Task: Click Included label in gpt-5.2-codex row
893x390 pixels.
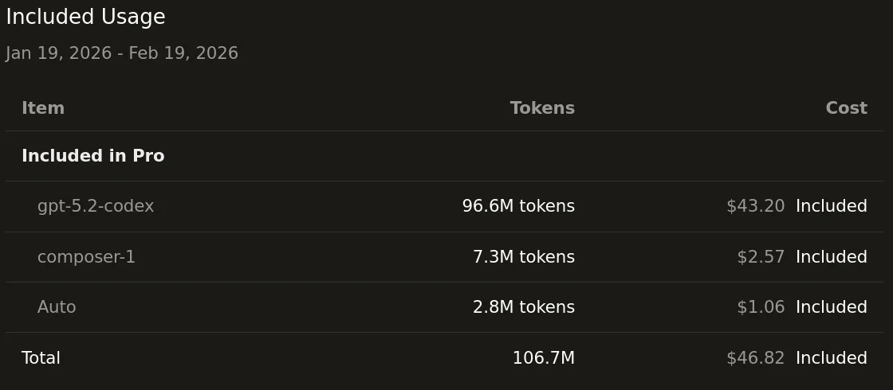Action: [x=831, y=206]
